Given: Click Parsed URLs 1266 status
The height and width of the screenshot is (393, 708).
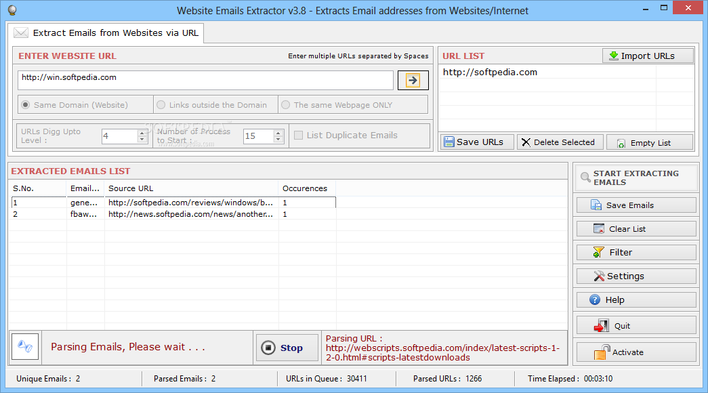Looking at the screenshot, I should 447,379.
